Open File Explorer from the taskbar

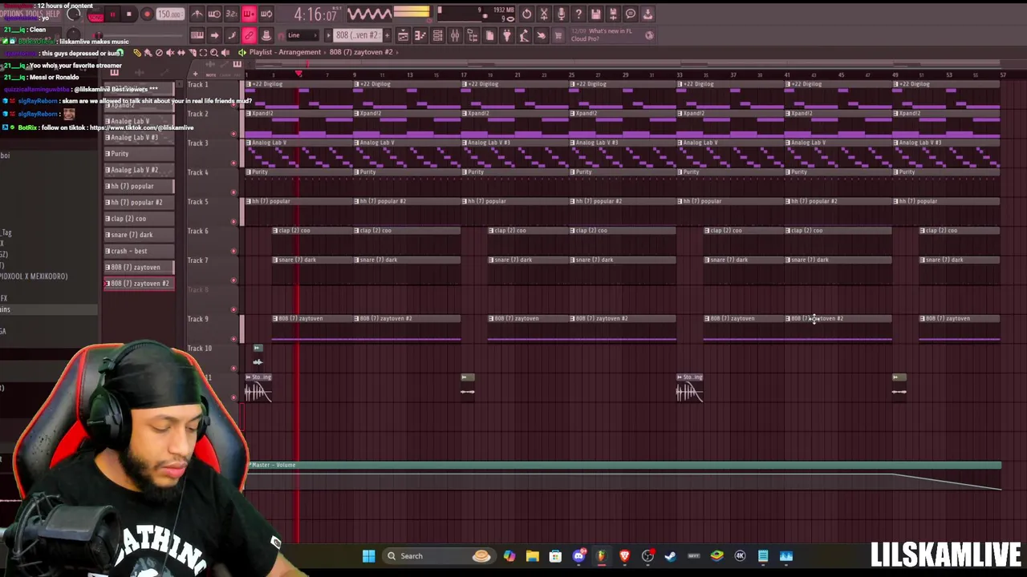(x=532, y=556)
